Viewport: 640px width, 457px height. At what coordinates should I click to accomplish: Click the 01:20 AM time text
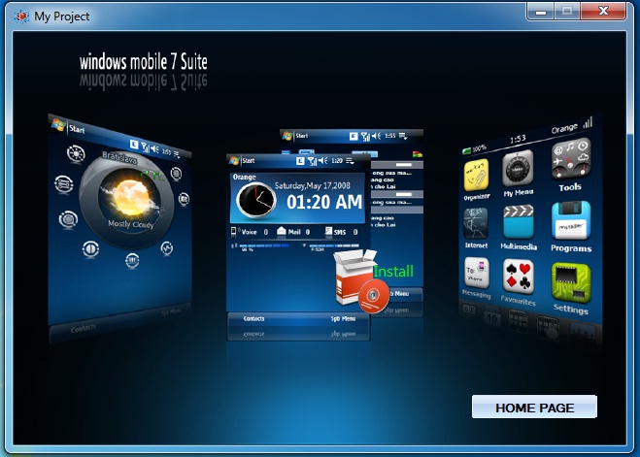[324, 202]
